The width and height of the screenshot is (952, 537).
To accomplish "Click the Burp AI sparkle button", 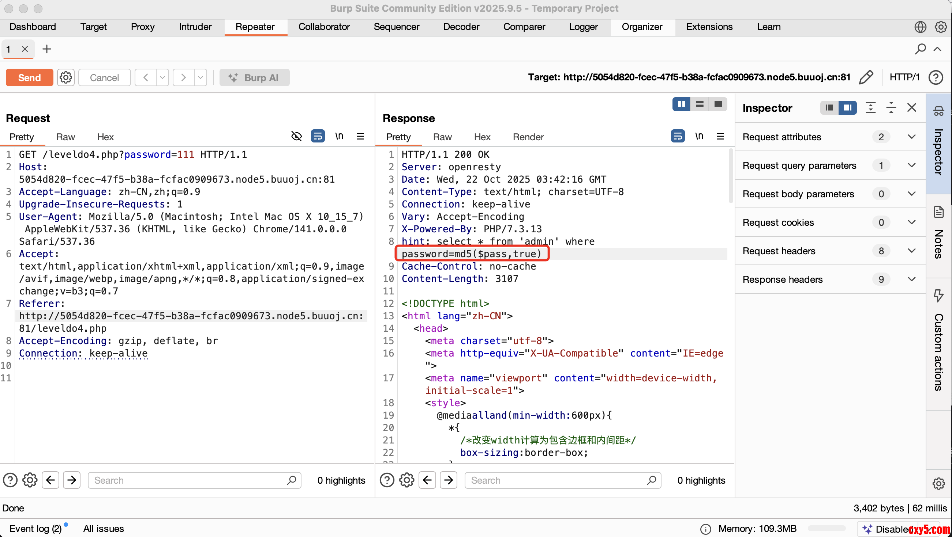I will [x=254, y=77].
